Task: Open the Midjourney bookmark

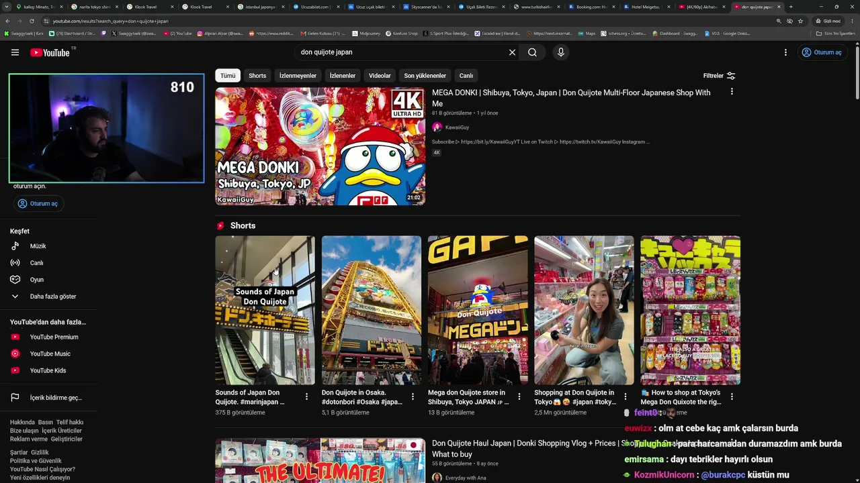Action: point(366,33)
